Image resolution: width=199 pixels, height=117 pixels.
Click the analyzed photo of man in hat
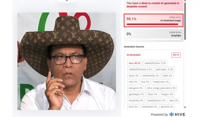(x=67, y=61)
